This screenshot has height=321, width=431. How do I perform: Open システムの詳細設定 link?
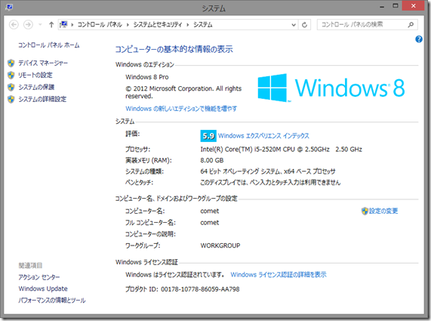(42, 99)
